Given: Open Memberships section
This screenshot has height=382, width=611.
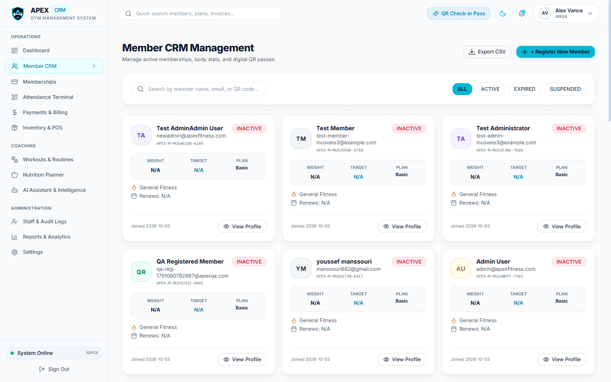Looking at the screenshot, I should pos(54,82).
